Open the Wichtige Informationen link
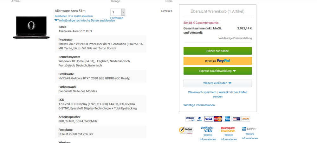This screenshot has height=143, width=317. 199,105
